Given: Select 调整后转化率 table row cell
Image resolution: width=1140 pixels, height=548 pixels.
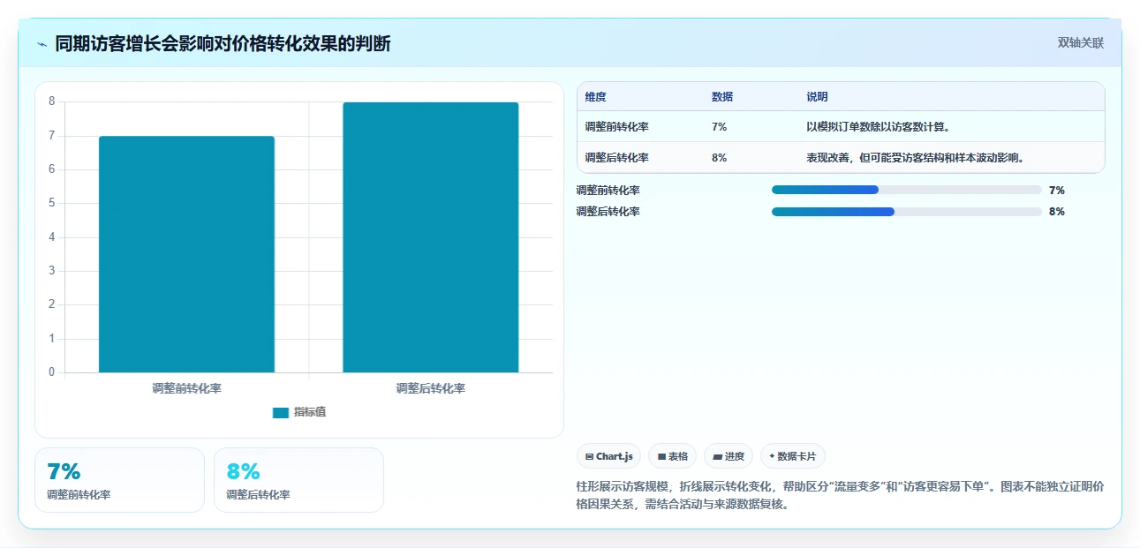Looking at the screenshot, I should (x=616, y=158).
